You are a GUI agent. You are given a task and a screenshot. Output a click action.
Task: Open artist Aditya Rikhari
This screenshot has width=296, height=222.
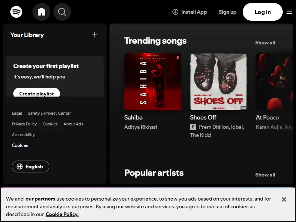coord(141,127)
